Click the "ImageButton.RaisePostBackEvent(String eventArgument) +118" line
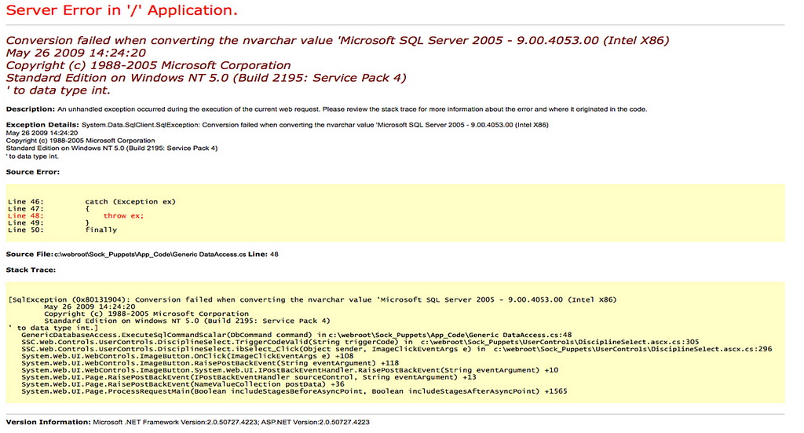 210,363
